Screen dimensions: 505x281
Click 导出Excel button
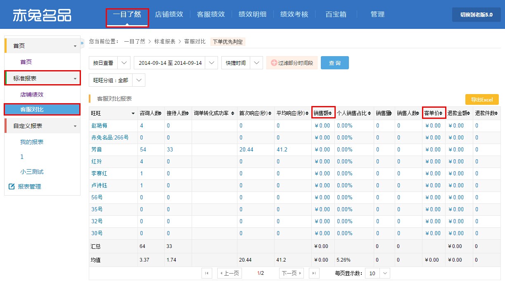pyautogui.click(x=482, y=99)
